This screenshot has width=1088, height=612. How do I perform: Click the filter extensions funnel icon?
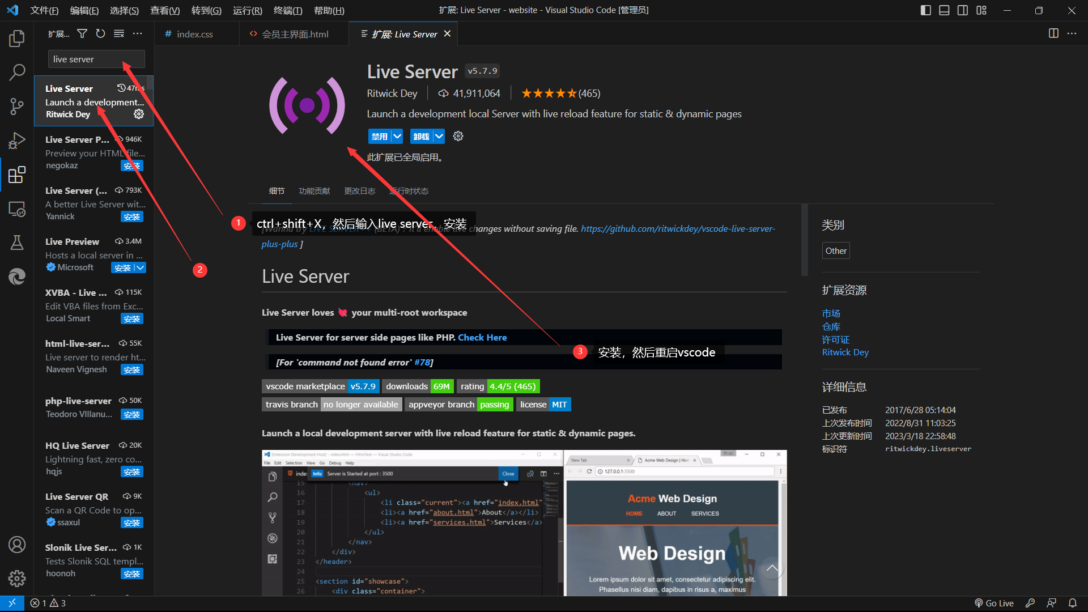(82, 34)
